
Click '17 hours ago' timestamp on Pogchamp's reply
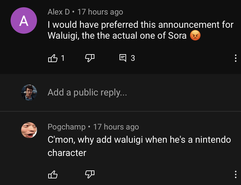tap(116, 127)
